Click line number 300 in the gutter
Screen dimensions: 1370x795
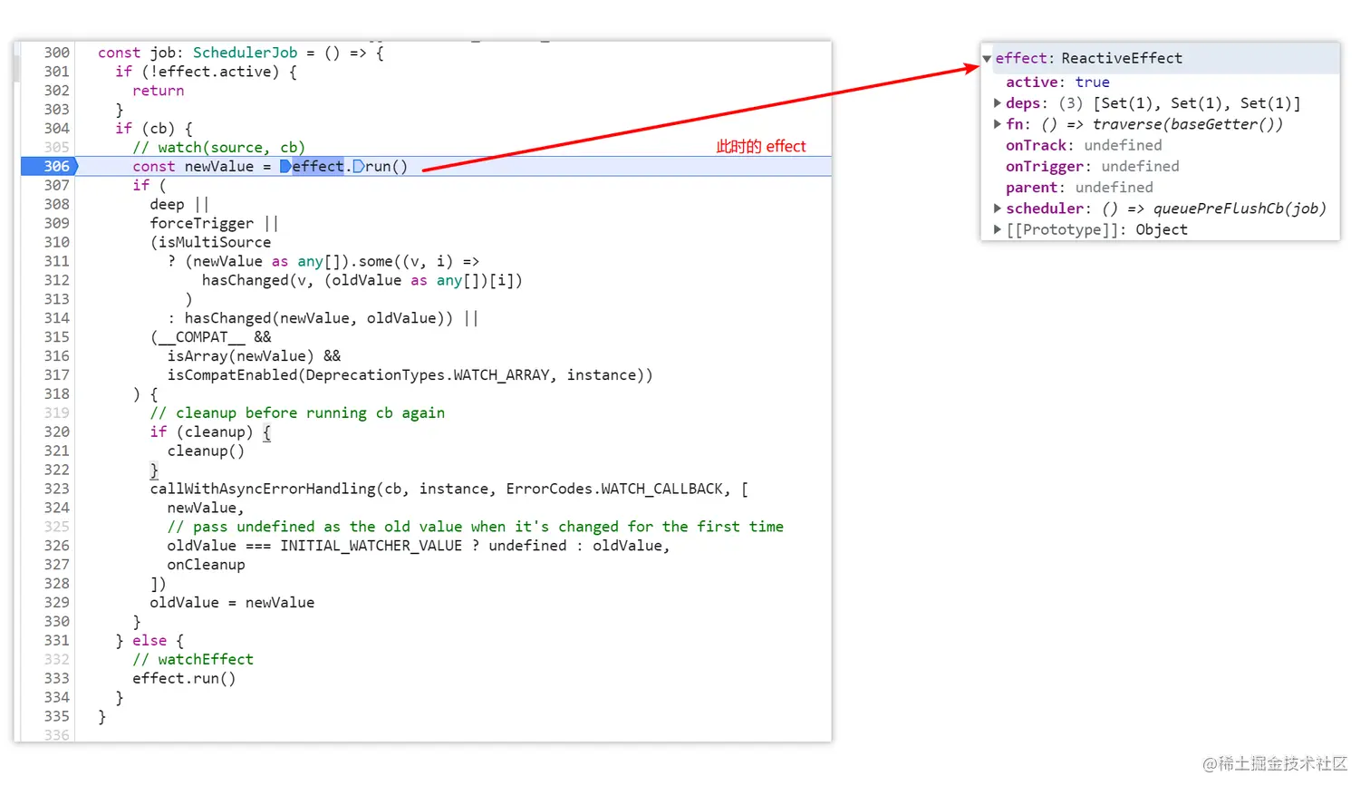pyautogui.click(x=56, y=53)
